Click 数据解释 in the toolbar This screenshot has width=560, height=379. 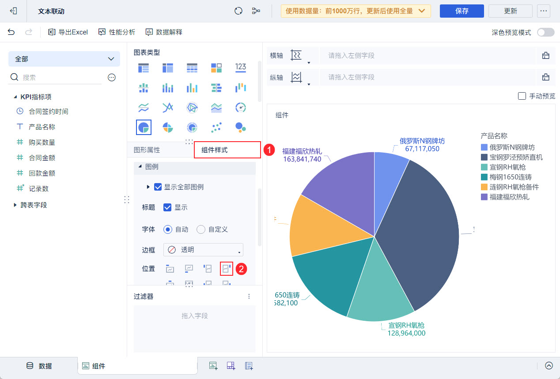(x=164, y=32)
